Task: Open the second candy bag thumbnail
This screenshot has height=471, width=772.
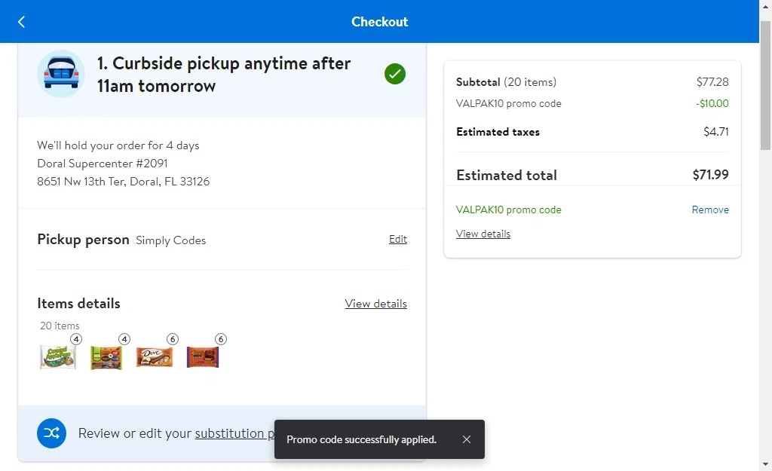Action: (106, 356)
